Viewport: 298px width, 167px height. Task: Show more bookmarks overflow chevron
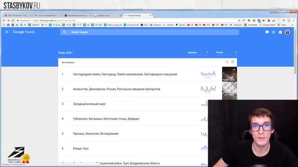tap(292, 25)
